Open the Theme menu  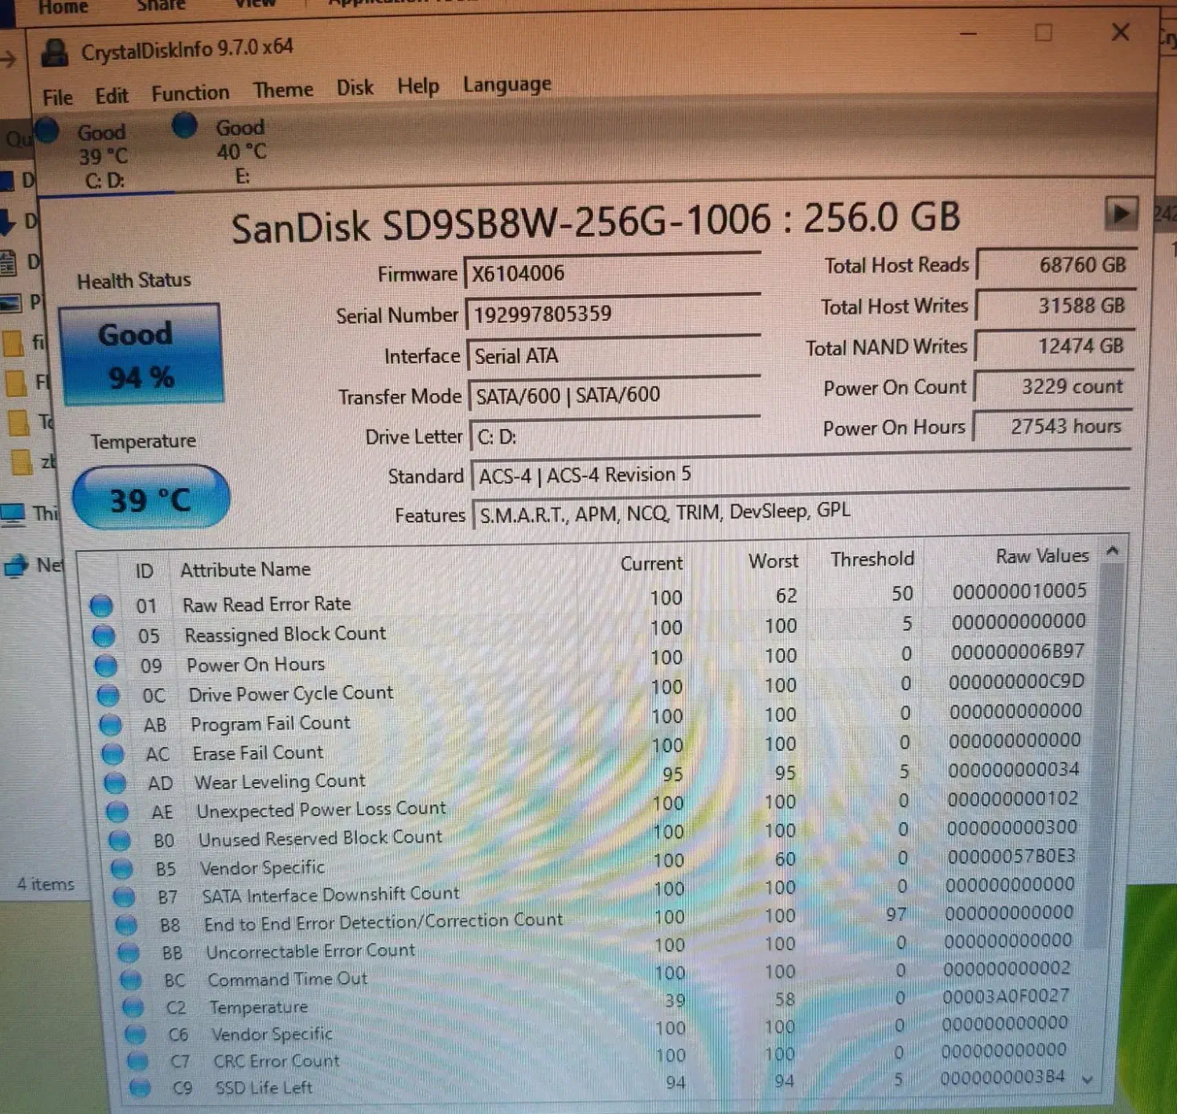(282, 89)
